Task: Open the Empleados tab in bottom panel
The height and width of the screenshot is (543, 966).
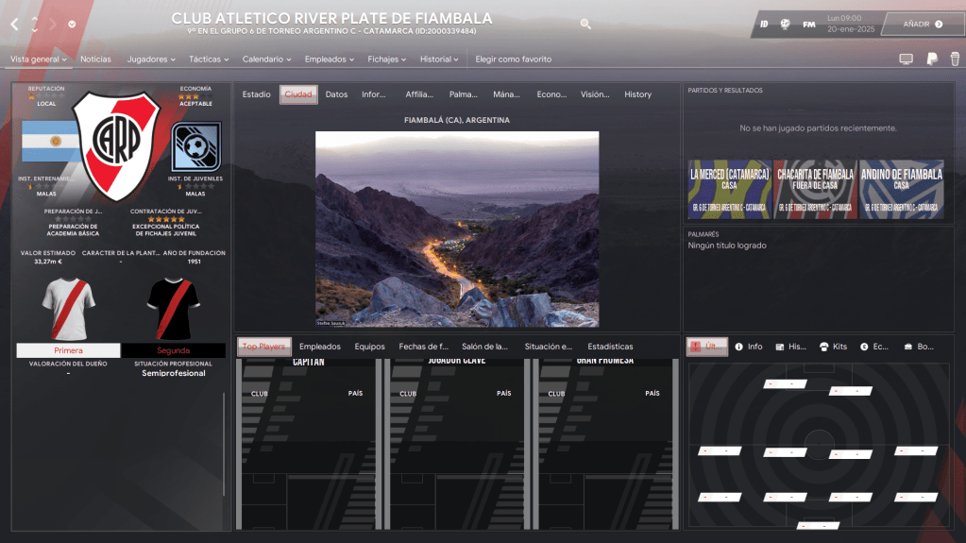Action: 319,347
